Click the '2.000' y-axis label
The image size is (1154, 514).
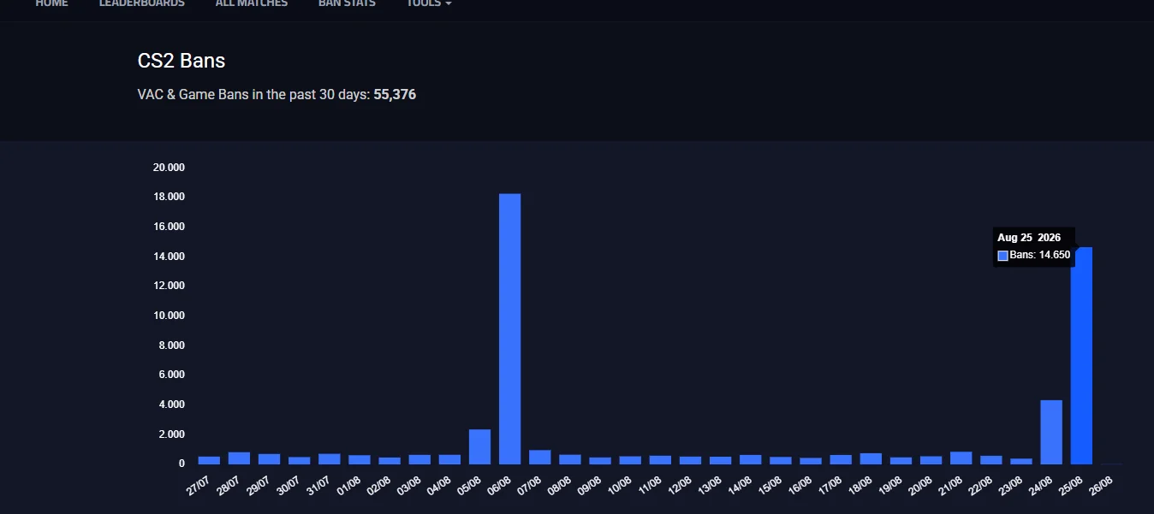point(171,434)
